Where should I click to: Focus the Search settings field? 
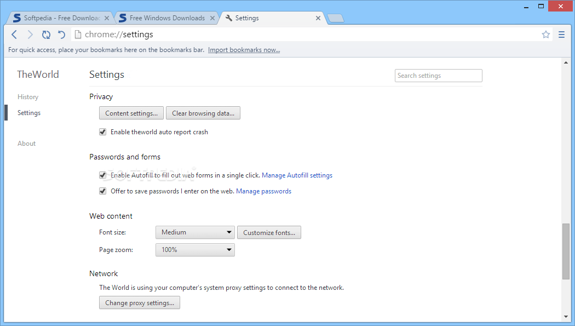coord(438,76)
